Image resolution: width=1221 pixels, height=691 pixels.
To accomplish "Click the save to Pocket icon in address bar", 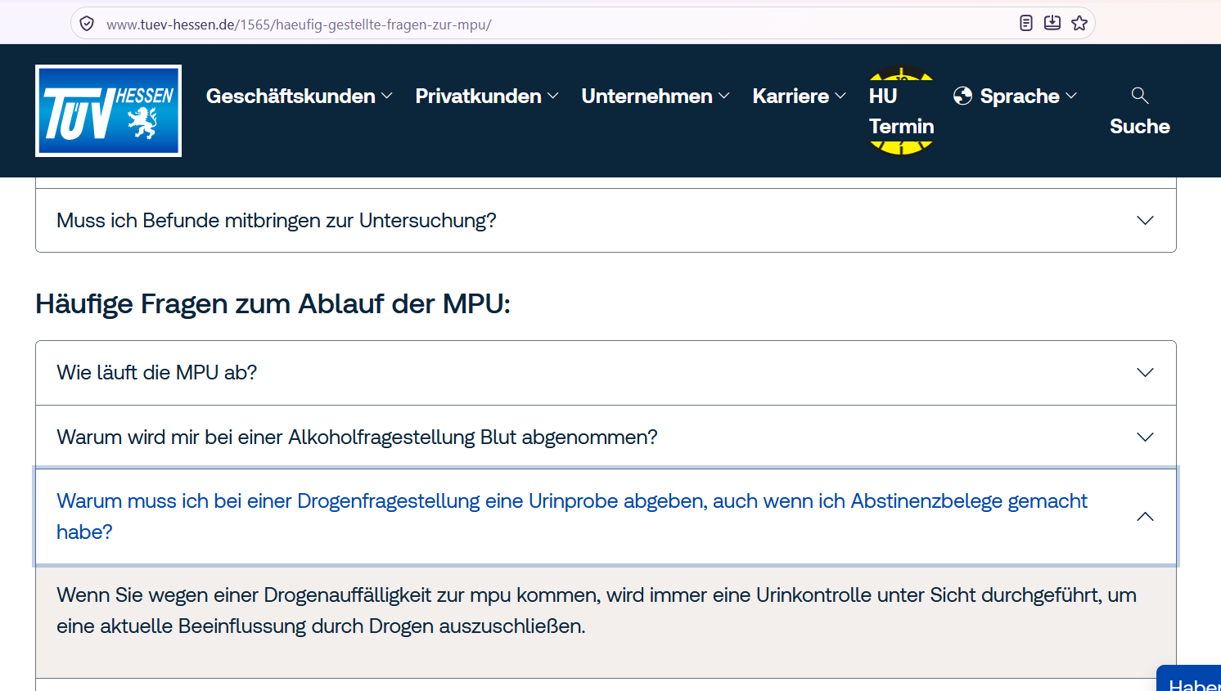I will pos(1052,23).
